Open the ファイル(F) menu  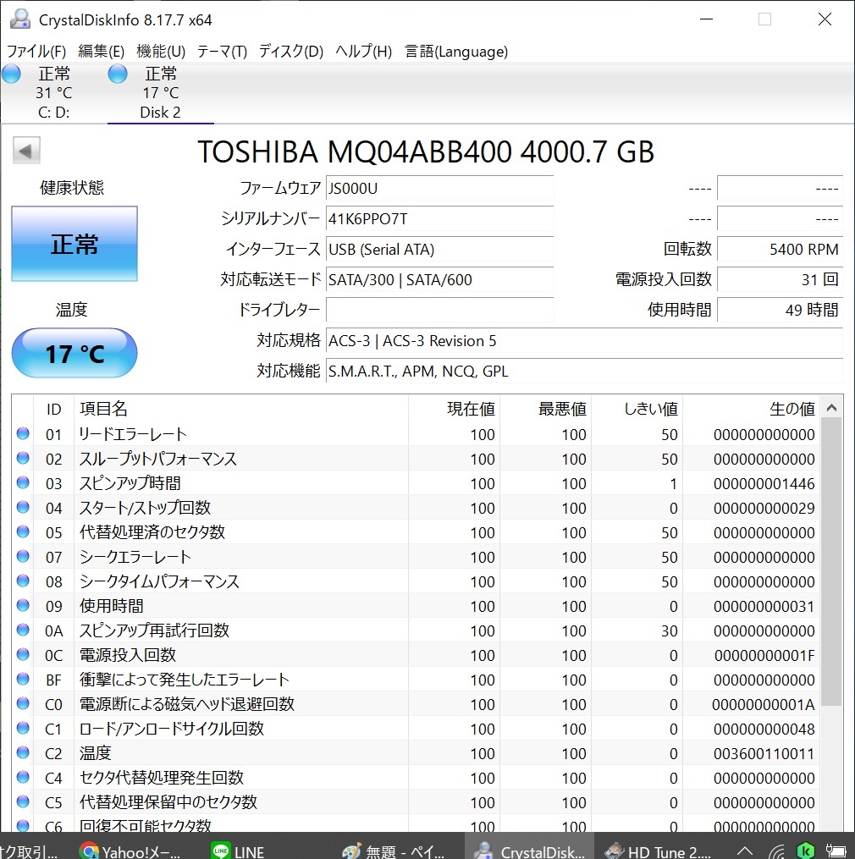tap(36, 51)
